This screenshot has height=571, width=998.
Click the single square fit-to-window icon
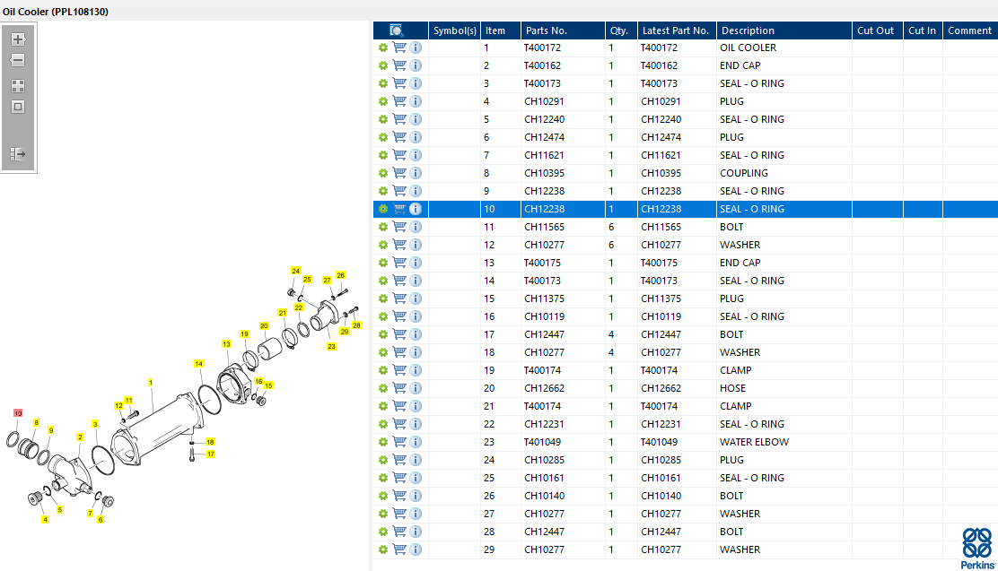click(18, 107)
